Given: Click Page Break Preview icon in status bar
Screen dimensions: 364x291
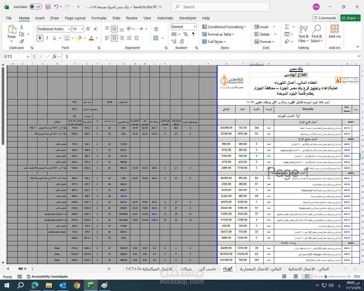Looking at the screenshot, I should click(307, 277).
